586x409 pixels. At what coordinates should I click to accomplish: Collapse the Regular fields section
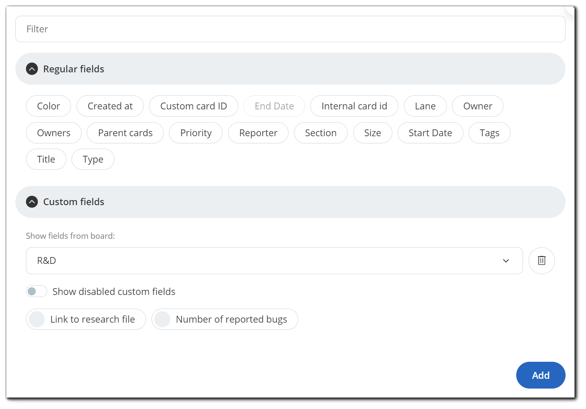(32, 69)
